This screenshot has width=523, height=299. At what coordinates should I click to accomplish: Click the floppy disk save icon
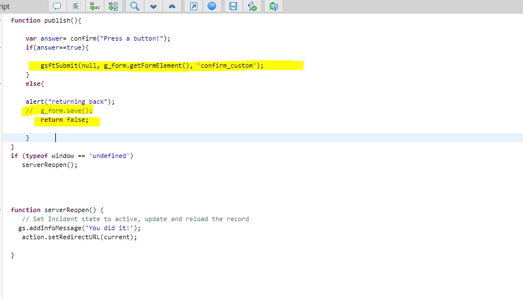[x=233, y=6]
